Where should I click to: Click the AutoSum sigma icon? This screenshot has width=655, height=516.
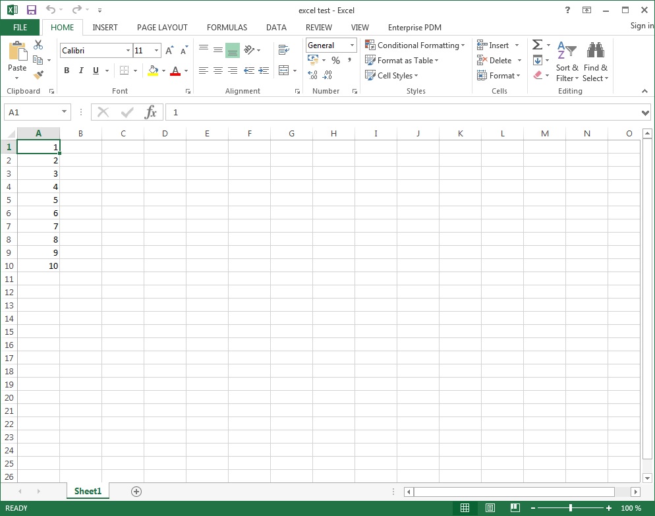(538, 45)
